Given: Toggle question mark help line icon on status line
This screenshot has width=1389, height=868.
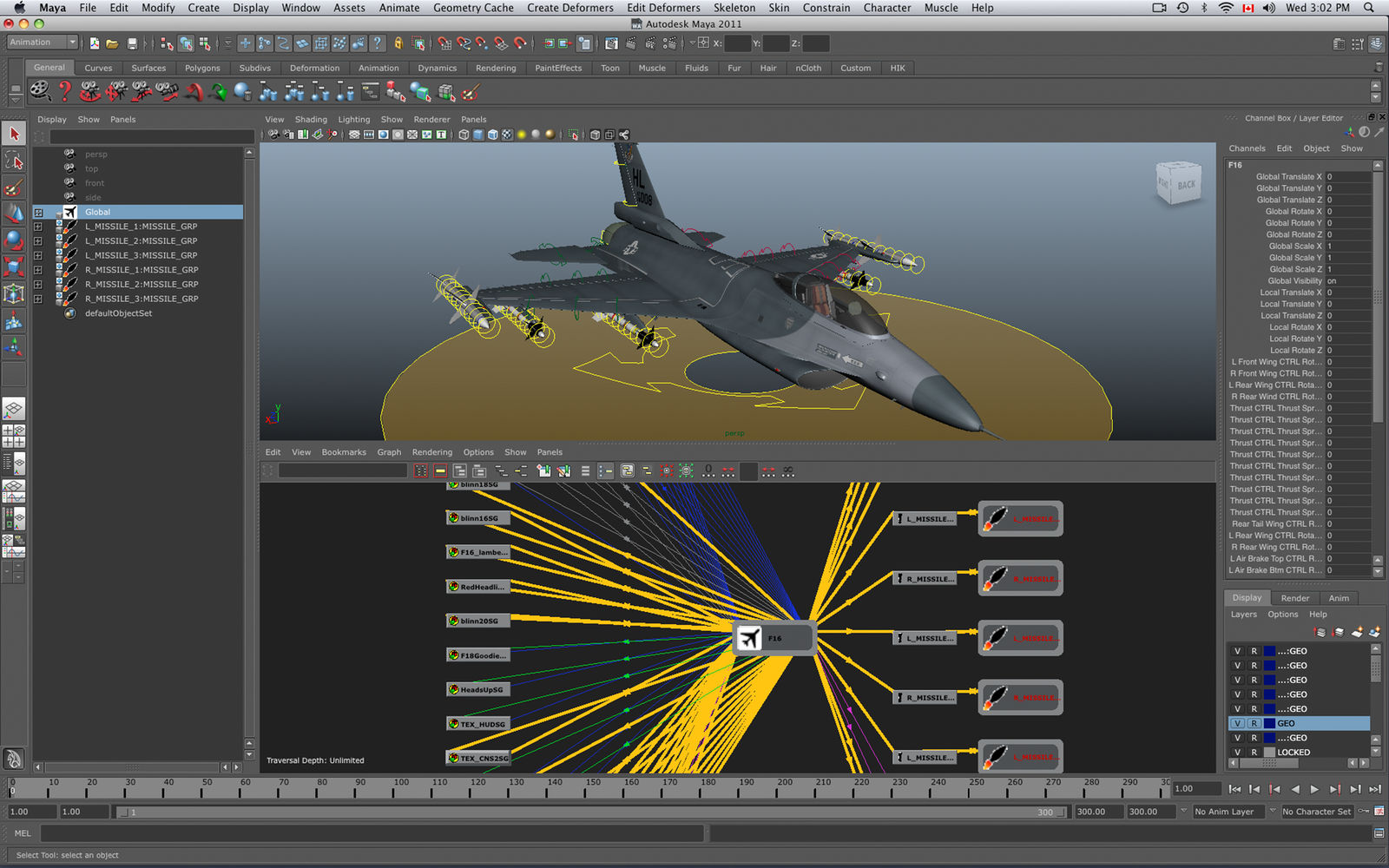Looking at the screenshot, I should pos(377,43).
